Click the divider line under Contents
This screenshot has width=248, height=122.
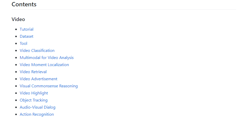(x=124, y=9)
